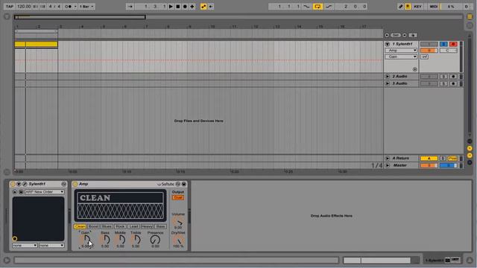Image resolution: width=477 pixels, height=268 pixels.
Task: Solo the 2 Audio track
Action: click(443, 76)
